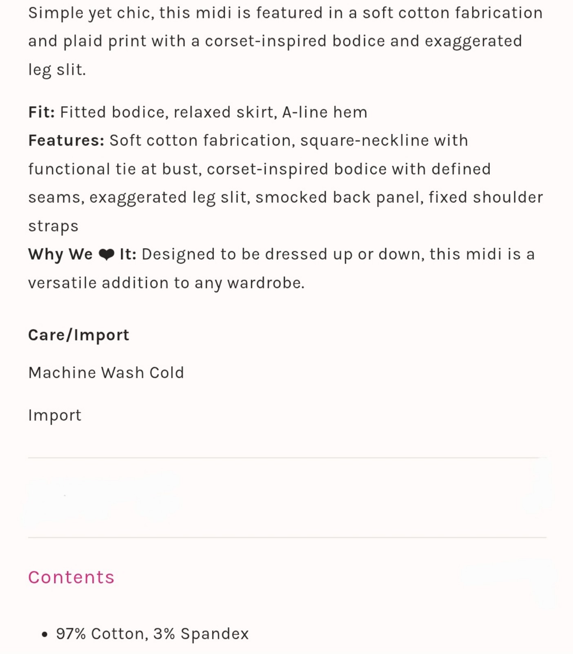Click the blank section between divider lines
This screenshot has height=654, width=573.
287,497
